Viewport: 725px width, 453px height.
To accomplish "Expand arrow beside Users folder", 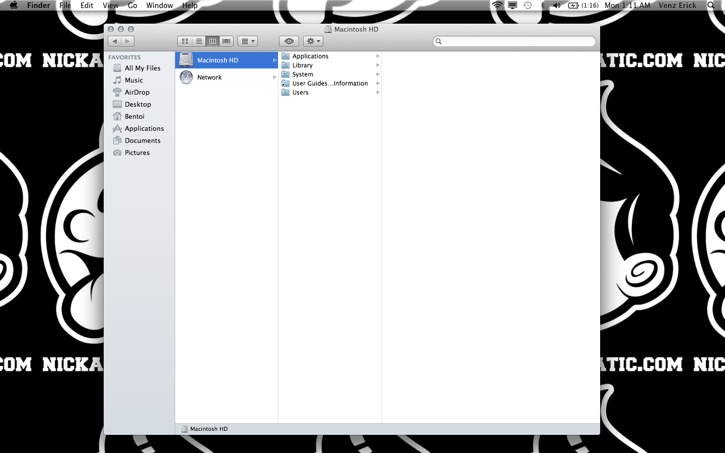I will point(378,93).
